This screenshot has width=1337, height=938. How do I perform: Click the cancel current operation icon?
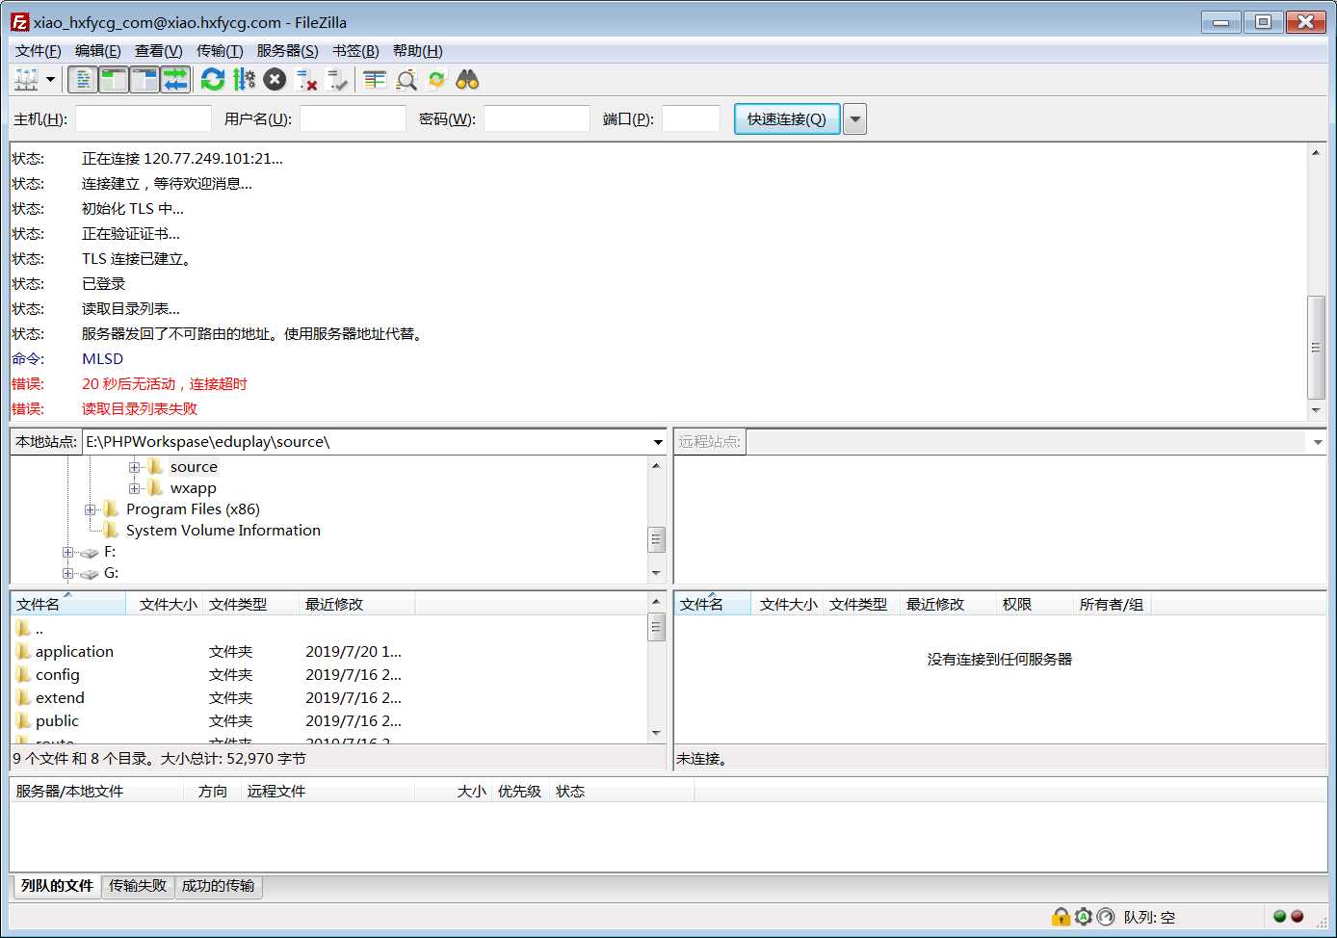[275, 80]
